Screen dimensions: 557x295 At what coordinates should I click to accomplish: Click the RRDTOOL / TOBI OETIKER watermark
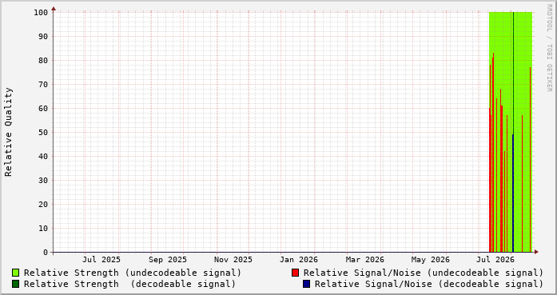(x=549, y=48)
